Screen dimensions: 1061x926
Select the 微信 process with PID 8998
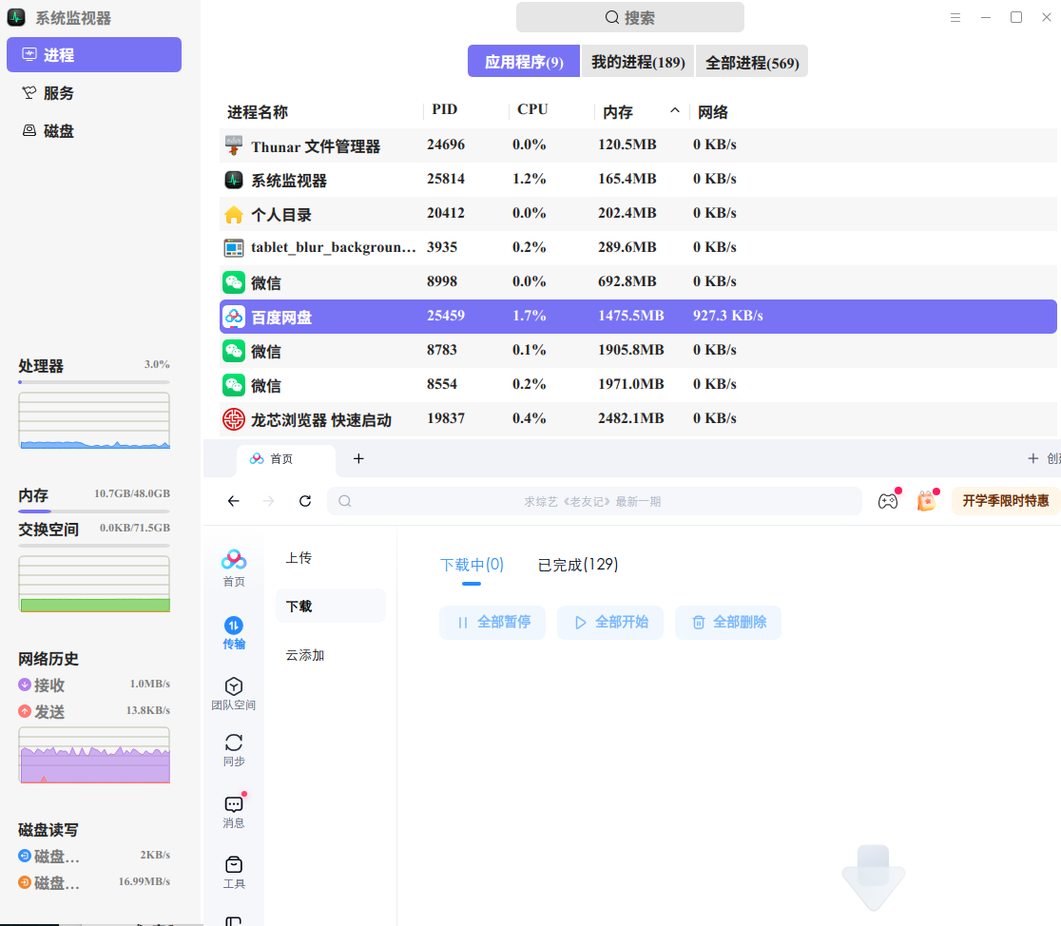(x=638, y=282)
